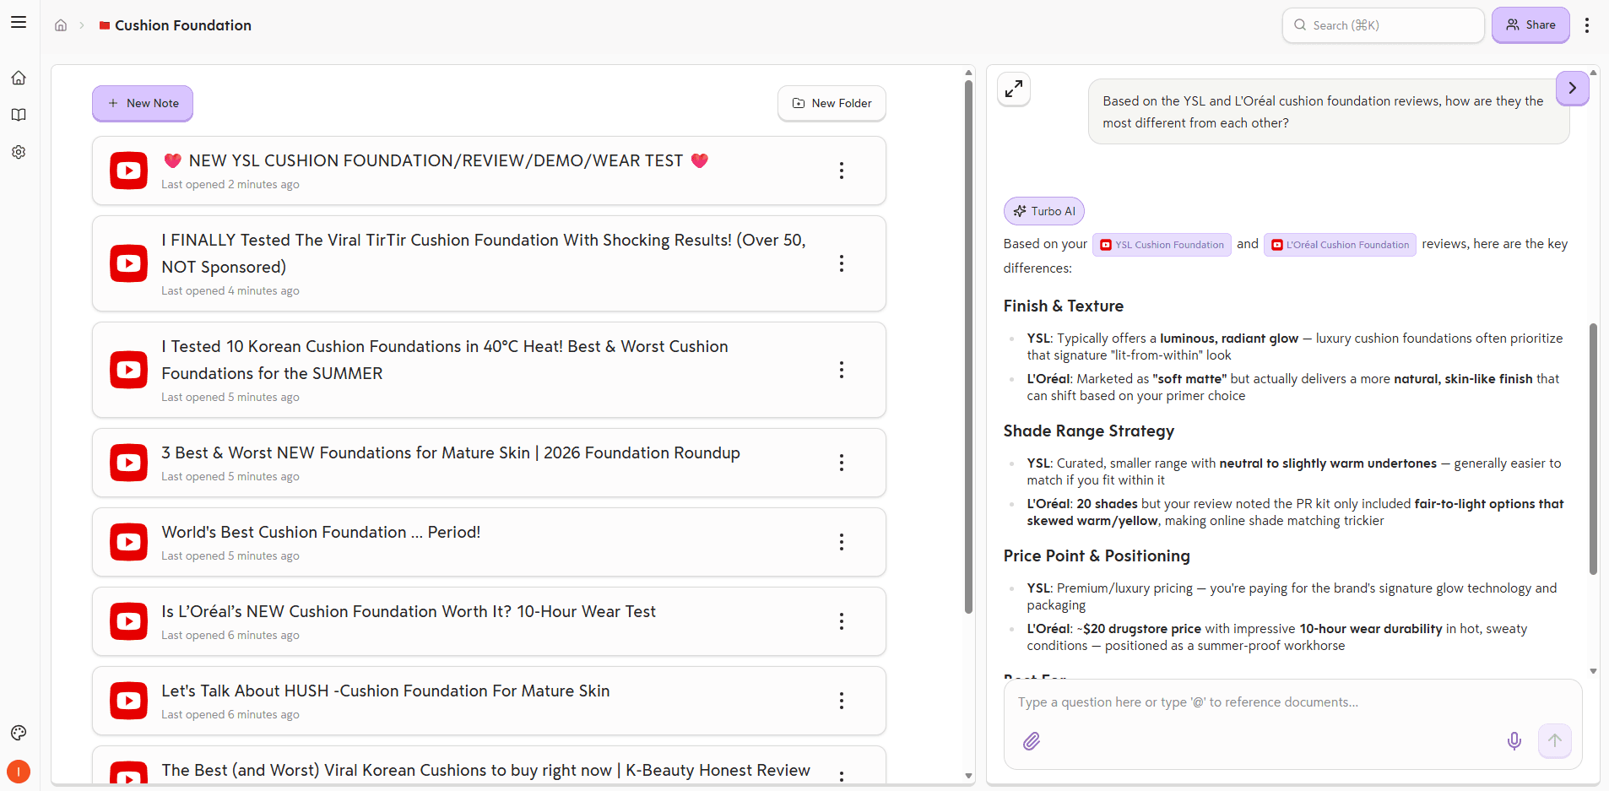This screenshot has height=791, width=1609.
Task: Open YouTube icon of World's Best Cushion note
Action: pyautogui.click(x=128, y=542)
